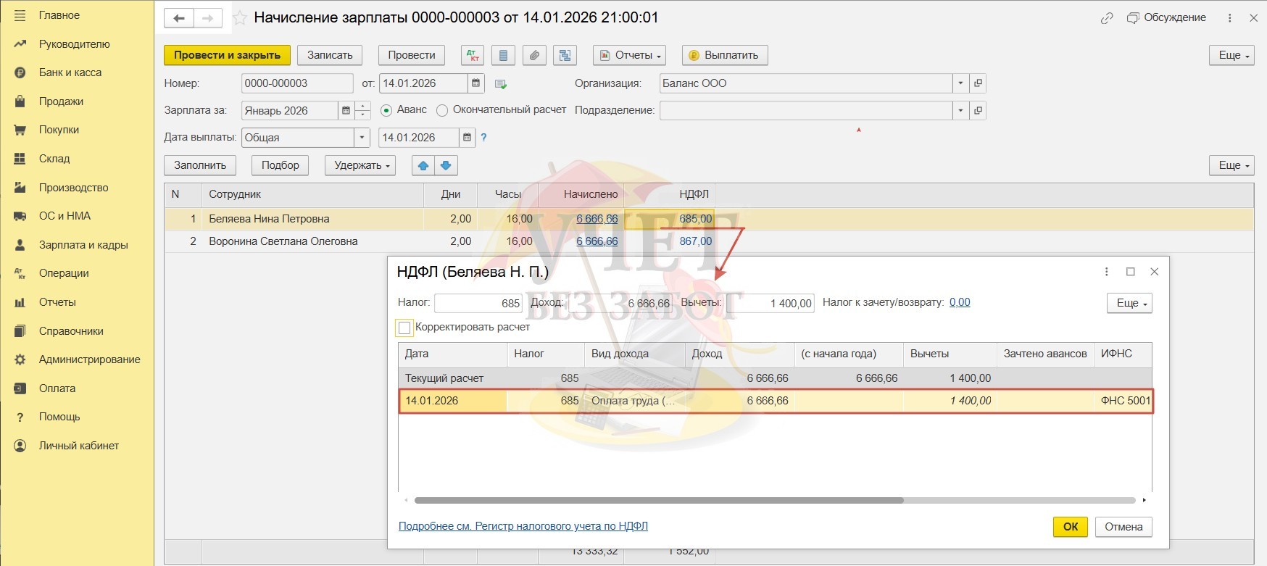Viewport: 1267px width, 566px height.
Task: Open Банк и касса in sidebar
Action: tap(70, 72)
